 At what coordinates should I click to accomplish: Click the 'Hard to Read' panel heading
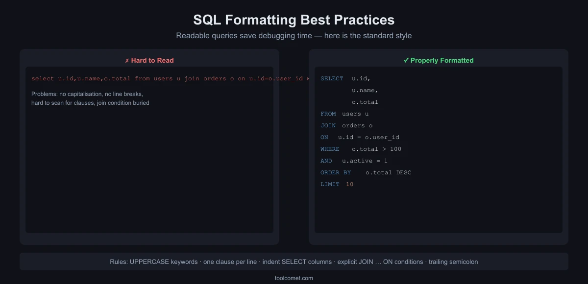click(x=149, y=60)
